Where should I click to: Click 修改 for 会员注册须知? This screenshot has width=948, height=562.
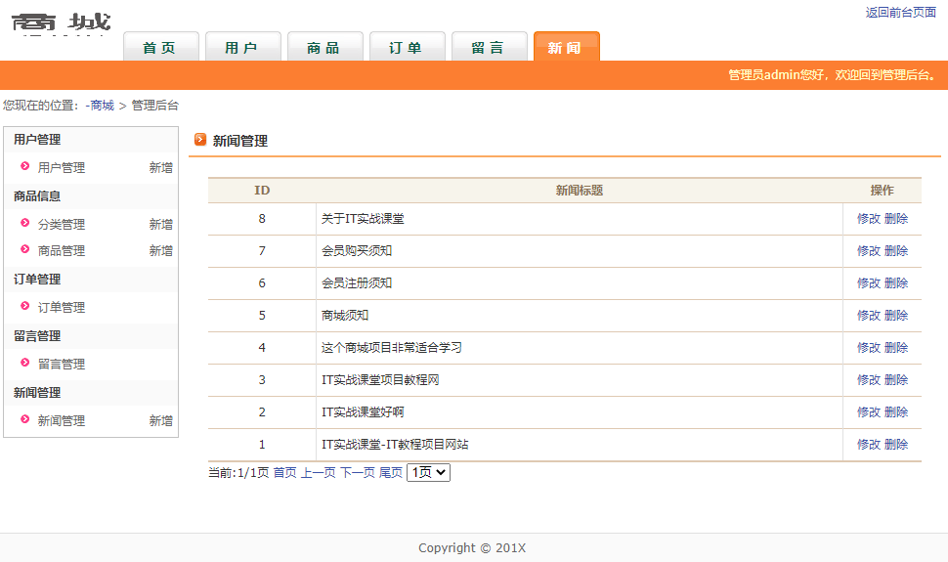point(869,283)
